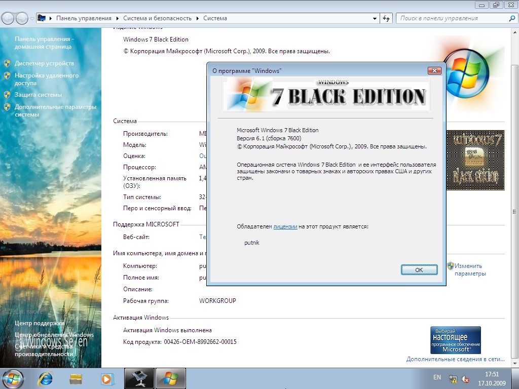Click the address bar refresh button
The image size is (519, 389).
click(x=386, y=19)
